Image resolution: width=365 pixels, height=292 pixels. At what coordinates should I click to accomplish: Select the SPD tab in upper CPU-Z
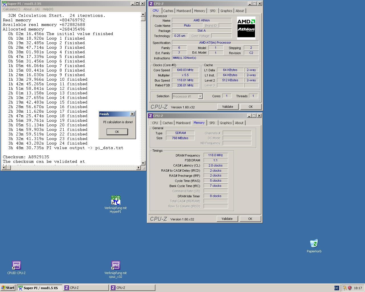[x=213, y=11]
